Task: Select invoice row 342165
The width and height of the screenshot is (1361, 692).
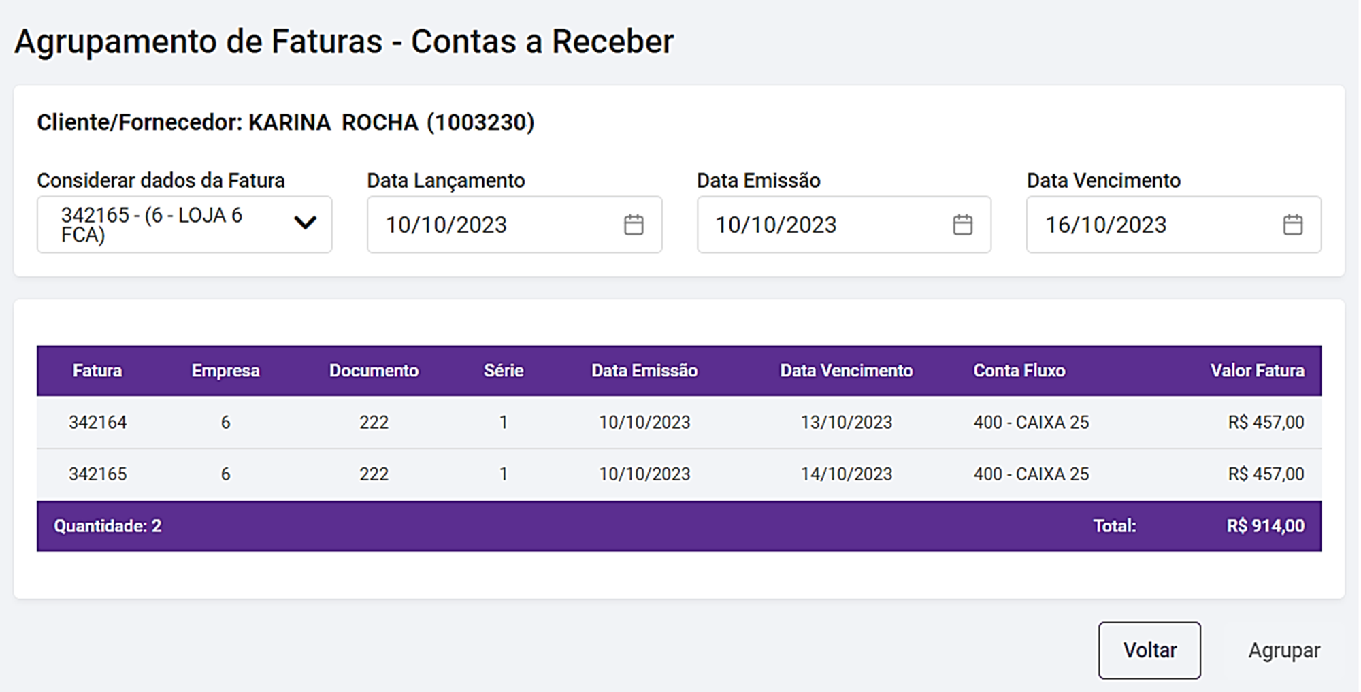Action: (x=97, y=474)
